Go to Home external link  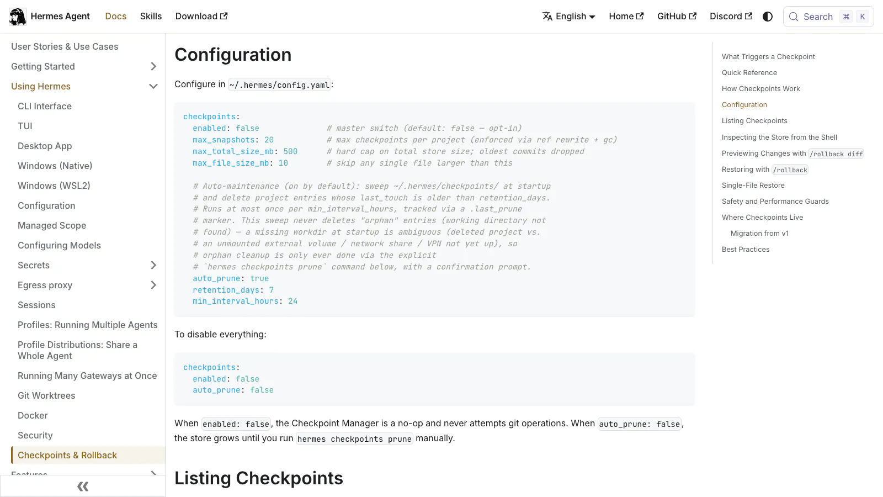point(626,17)
